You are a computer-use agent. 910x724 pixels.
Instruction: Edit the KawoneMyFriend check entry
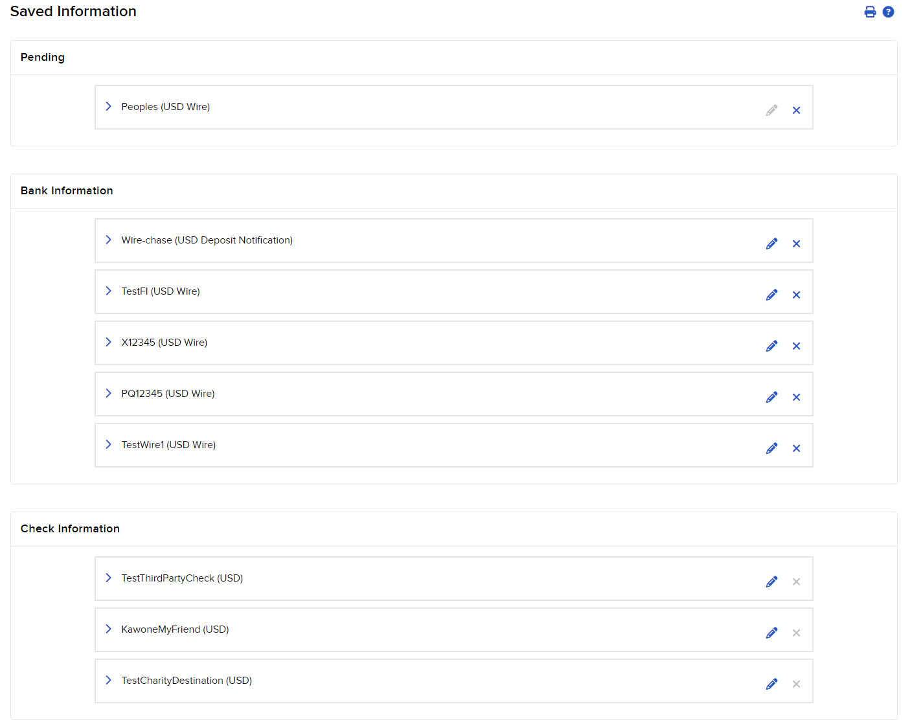pyautogui.click(x=771, y=633)
